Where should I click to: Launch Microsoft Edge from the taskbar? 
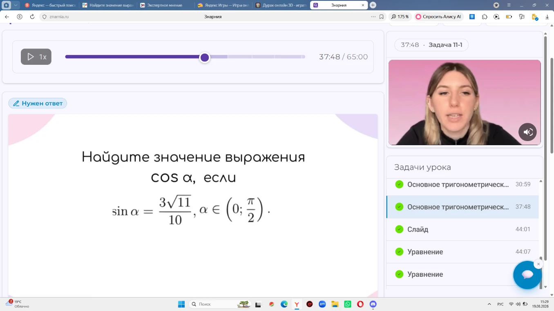pyautogui.click(x=284, y=304)
